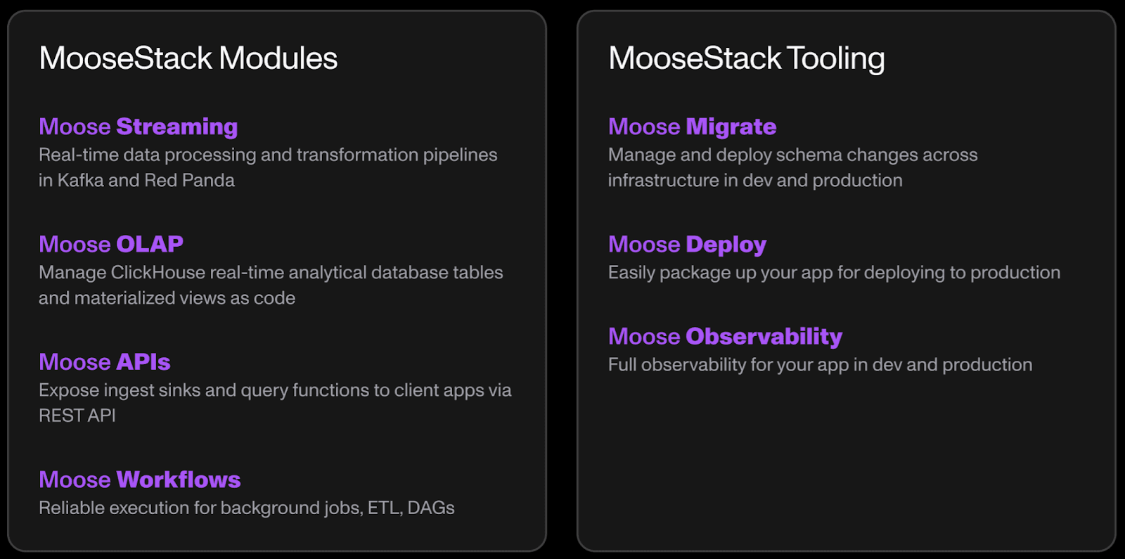This screenshot has height=559, width=1125.
Task: Open the Moose Migrate tool link
Action: click(692, 127)
